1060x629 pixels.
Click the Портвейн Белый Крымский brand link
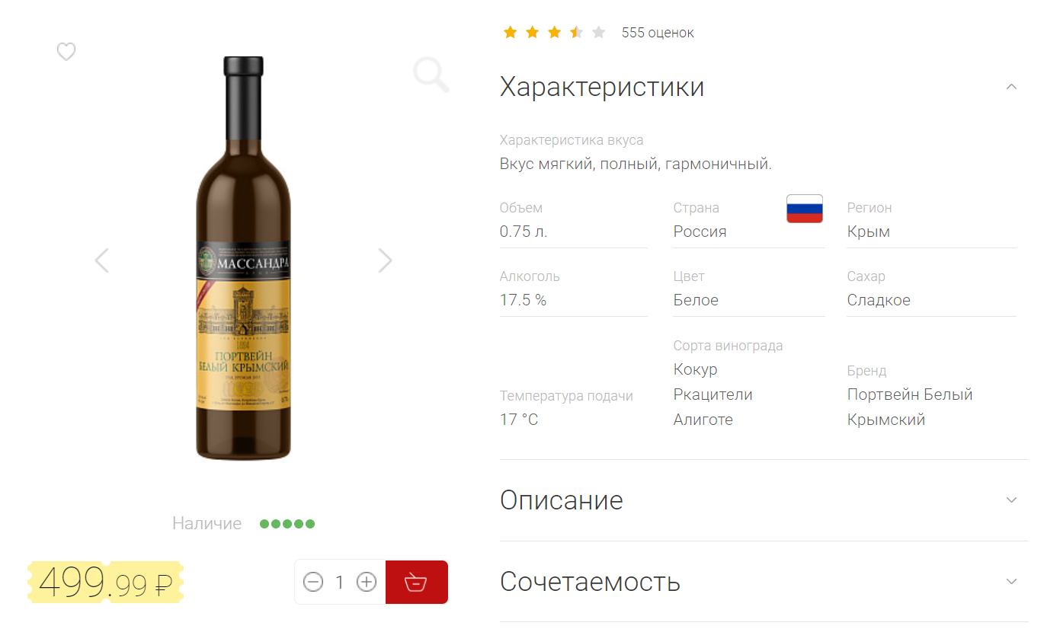pos(910,407)
